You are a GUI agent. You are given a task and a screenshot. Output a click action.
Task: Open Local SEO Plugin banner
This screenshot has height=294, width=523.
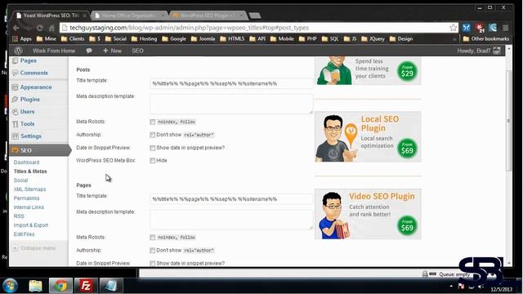point(368,136)
